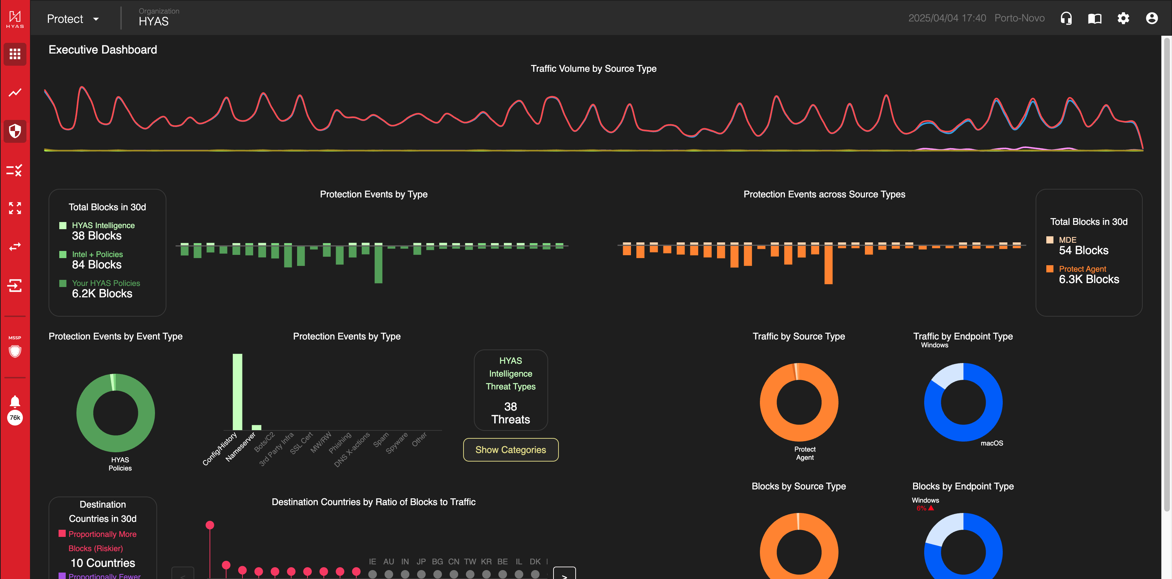Click the '38 Blocks' value
This screenshot has height=579, width=1172.
pyautogui.click(x=96, y=236)
